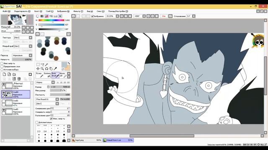This screenshot has height=150, width=268.
Task: Create a new layer folder
Action: [14, 74]
